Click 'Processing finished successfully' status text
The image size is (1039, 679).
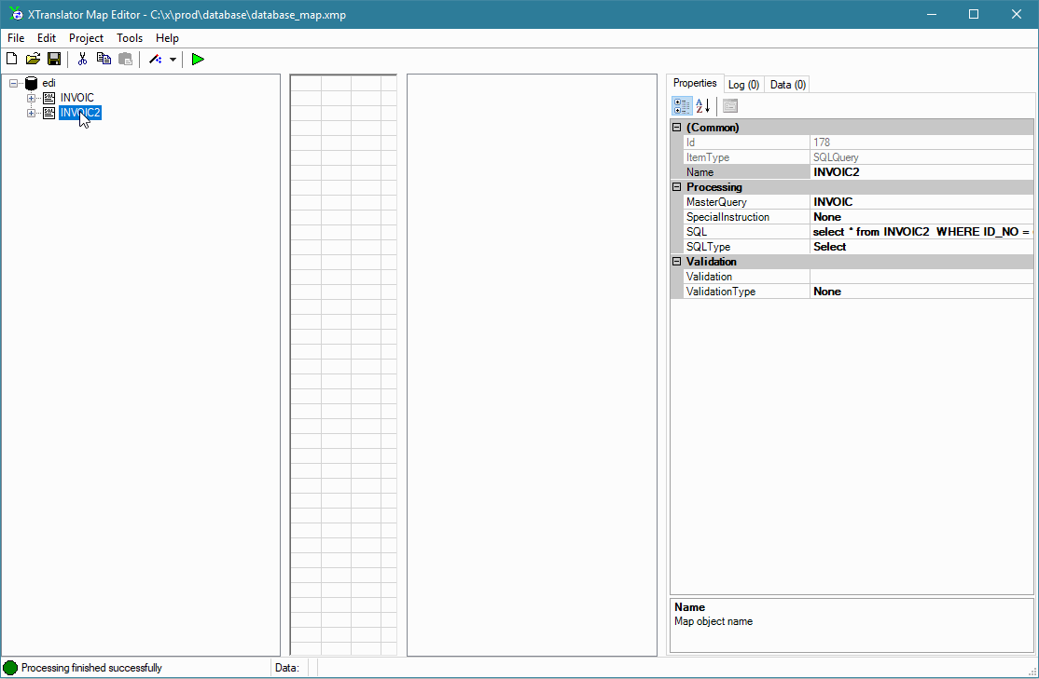(91, 668)
